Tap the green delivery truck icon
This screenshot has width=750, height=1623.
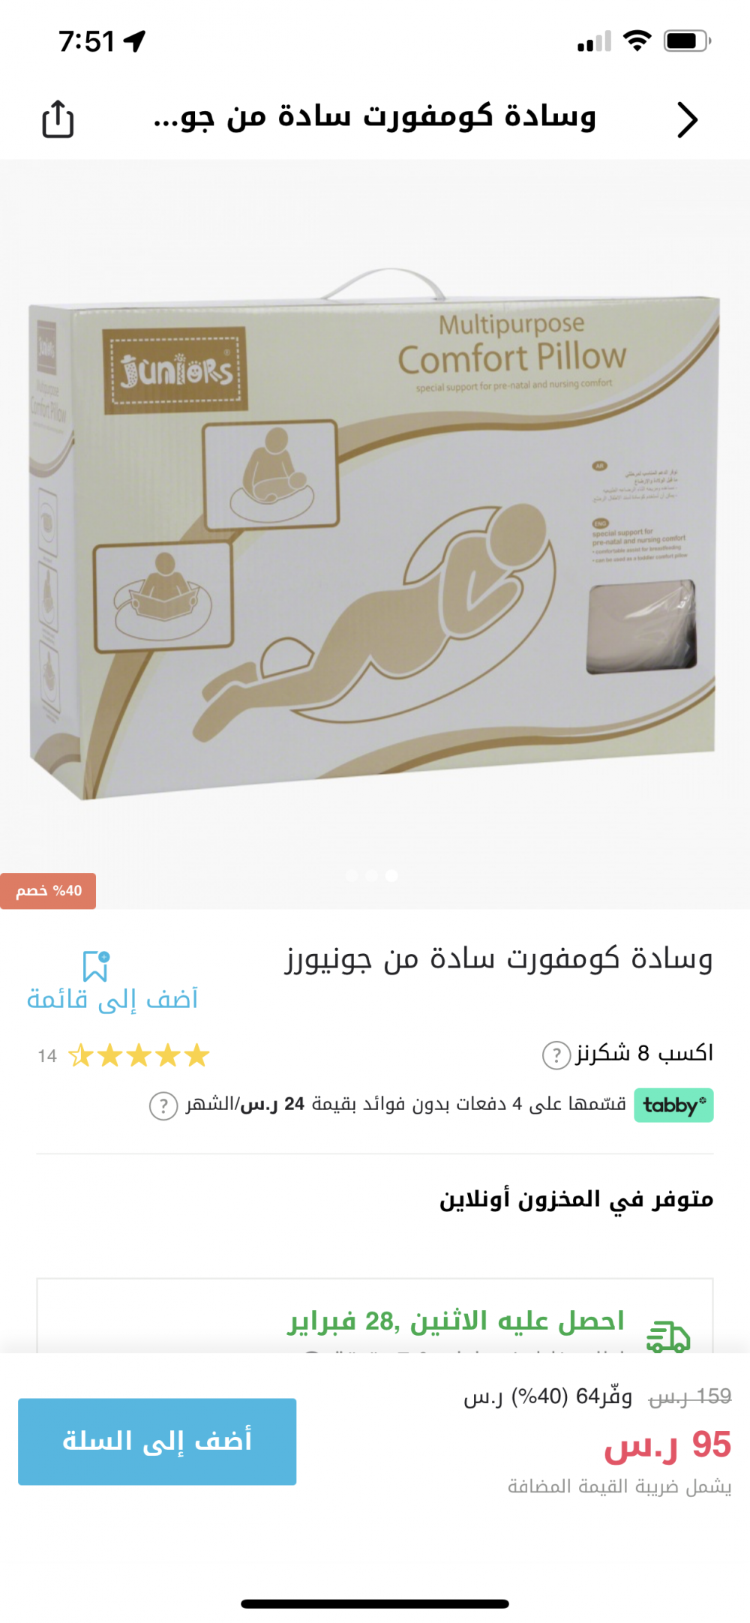pos(668,1336)
